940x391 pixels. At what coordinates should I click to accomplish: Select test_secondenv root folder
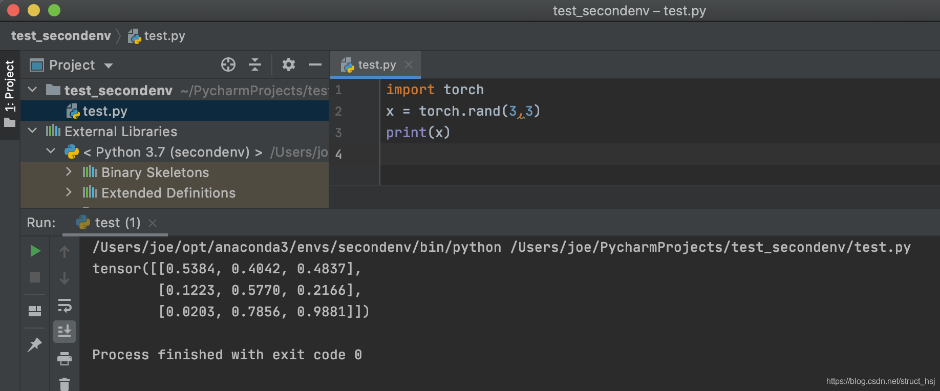[x=118, y=91]
